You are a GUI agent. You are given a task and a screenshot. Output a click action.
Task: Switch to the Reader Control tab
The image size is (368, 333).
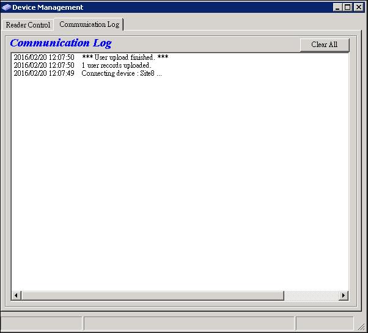tap(28, 25)
